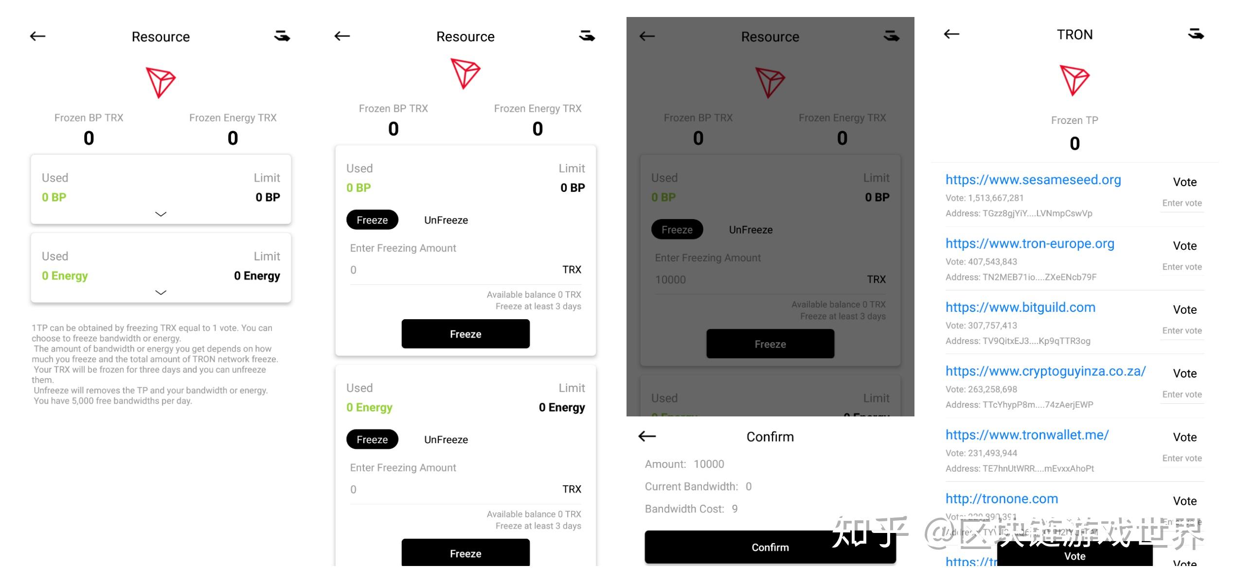The height and width of the screenshot is (583, 1236).
Task: Toggle Freeze button for energy section
Action: pyautogui.click(x=371, y=439)
